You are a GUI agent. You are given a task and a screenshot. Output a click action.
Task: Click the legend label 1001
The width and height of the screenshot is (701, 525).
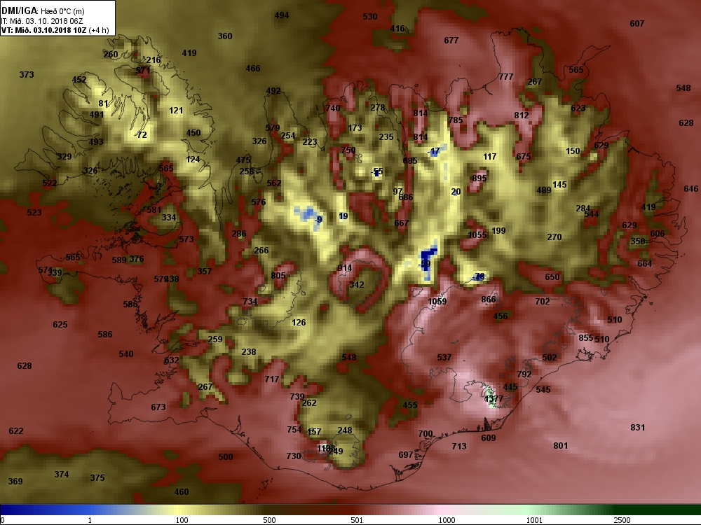click(x=534, y=520)
